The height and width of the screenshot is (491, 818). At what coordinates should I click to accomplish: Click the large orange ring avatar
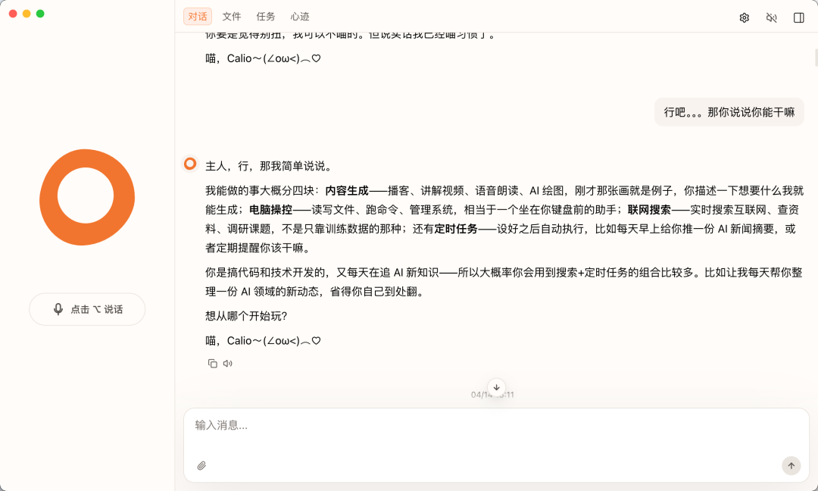tap(87, 197)
